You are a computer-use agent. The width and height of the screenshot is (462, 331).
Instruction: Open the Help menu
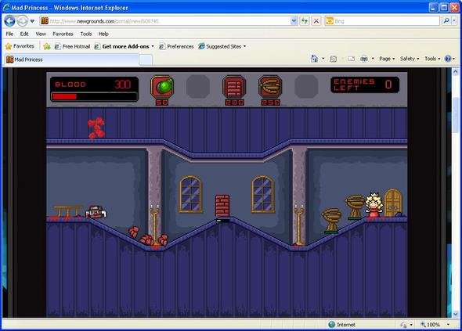(x=103, y=34)
